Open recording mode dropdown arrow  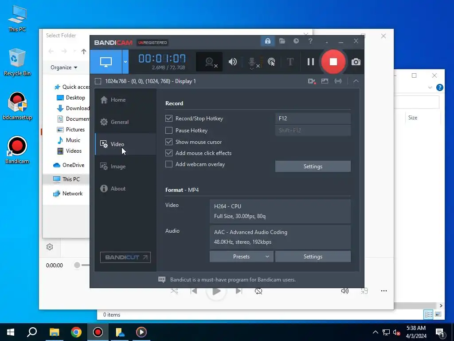pos(125,62)
